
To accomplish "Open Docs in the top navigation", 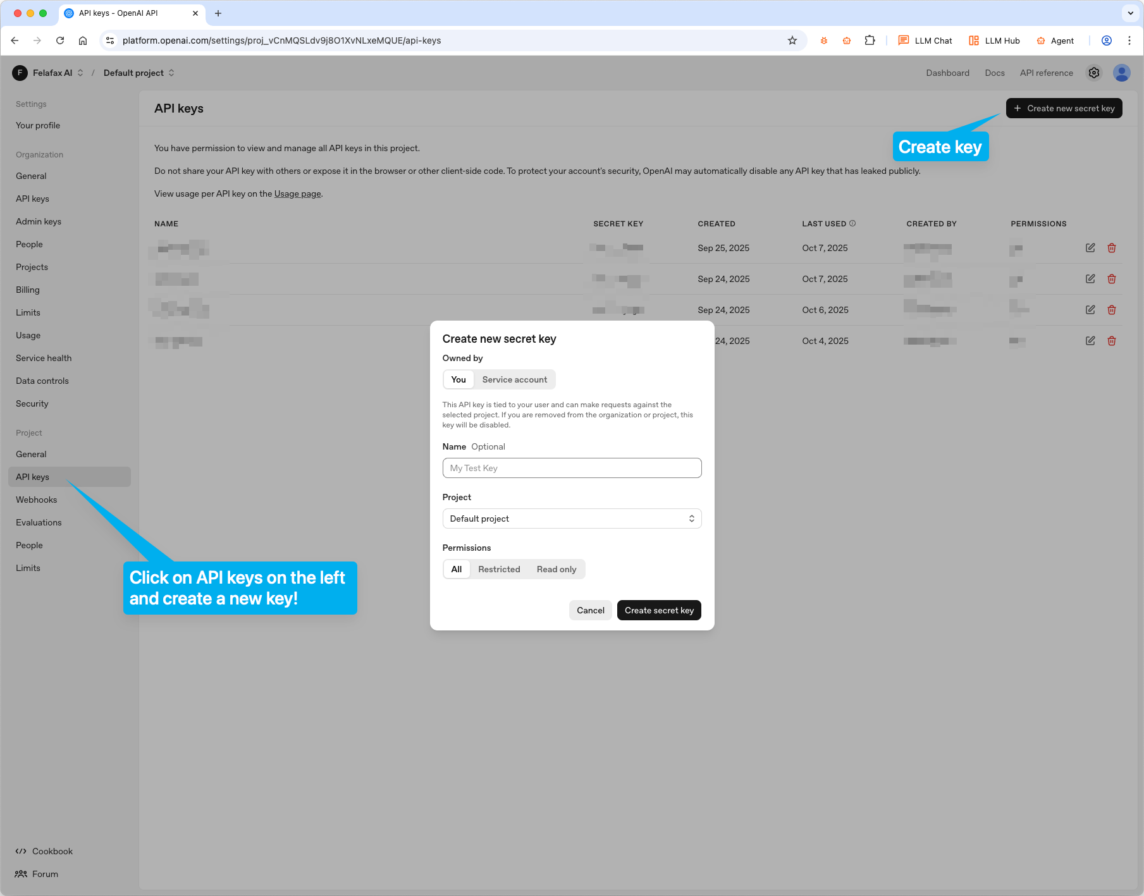I will (x=995, y=73).
